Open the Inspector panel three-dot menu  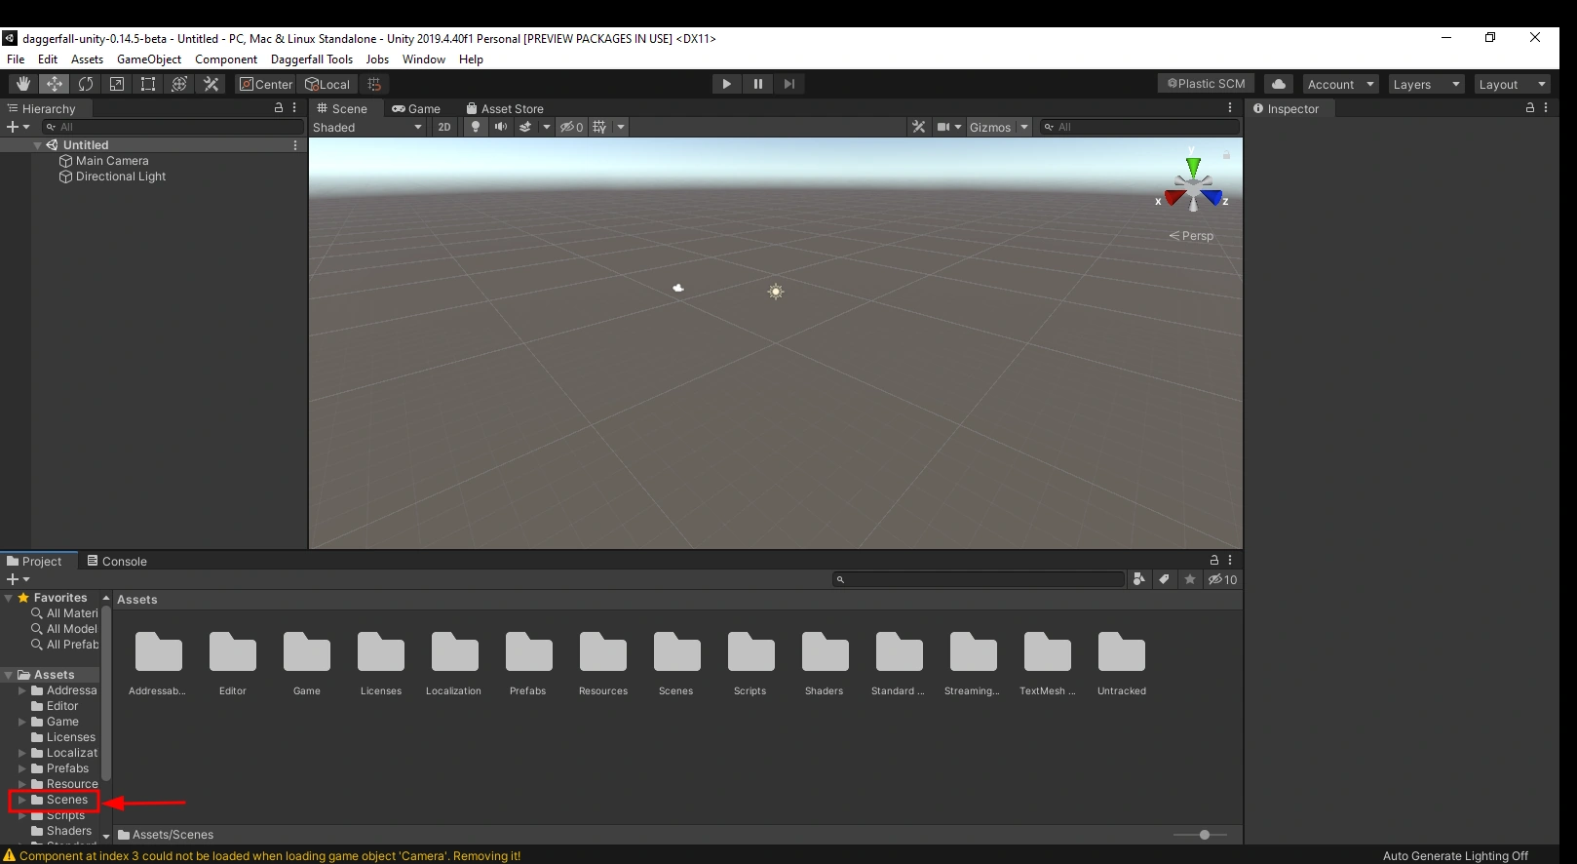(x=1546, y=108)
